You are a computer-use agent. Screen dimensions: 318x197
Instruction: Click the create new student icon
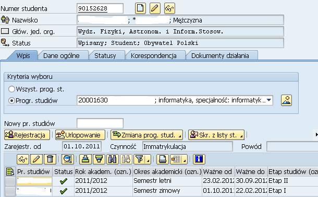click(x=140, y=8)
